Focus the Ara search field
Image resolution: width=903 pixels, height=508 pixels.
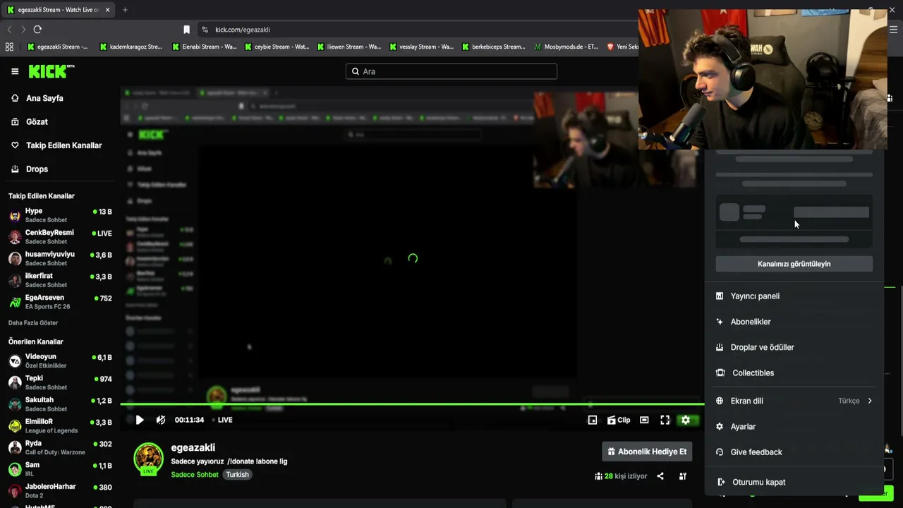point(451,71)
